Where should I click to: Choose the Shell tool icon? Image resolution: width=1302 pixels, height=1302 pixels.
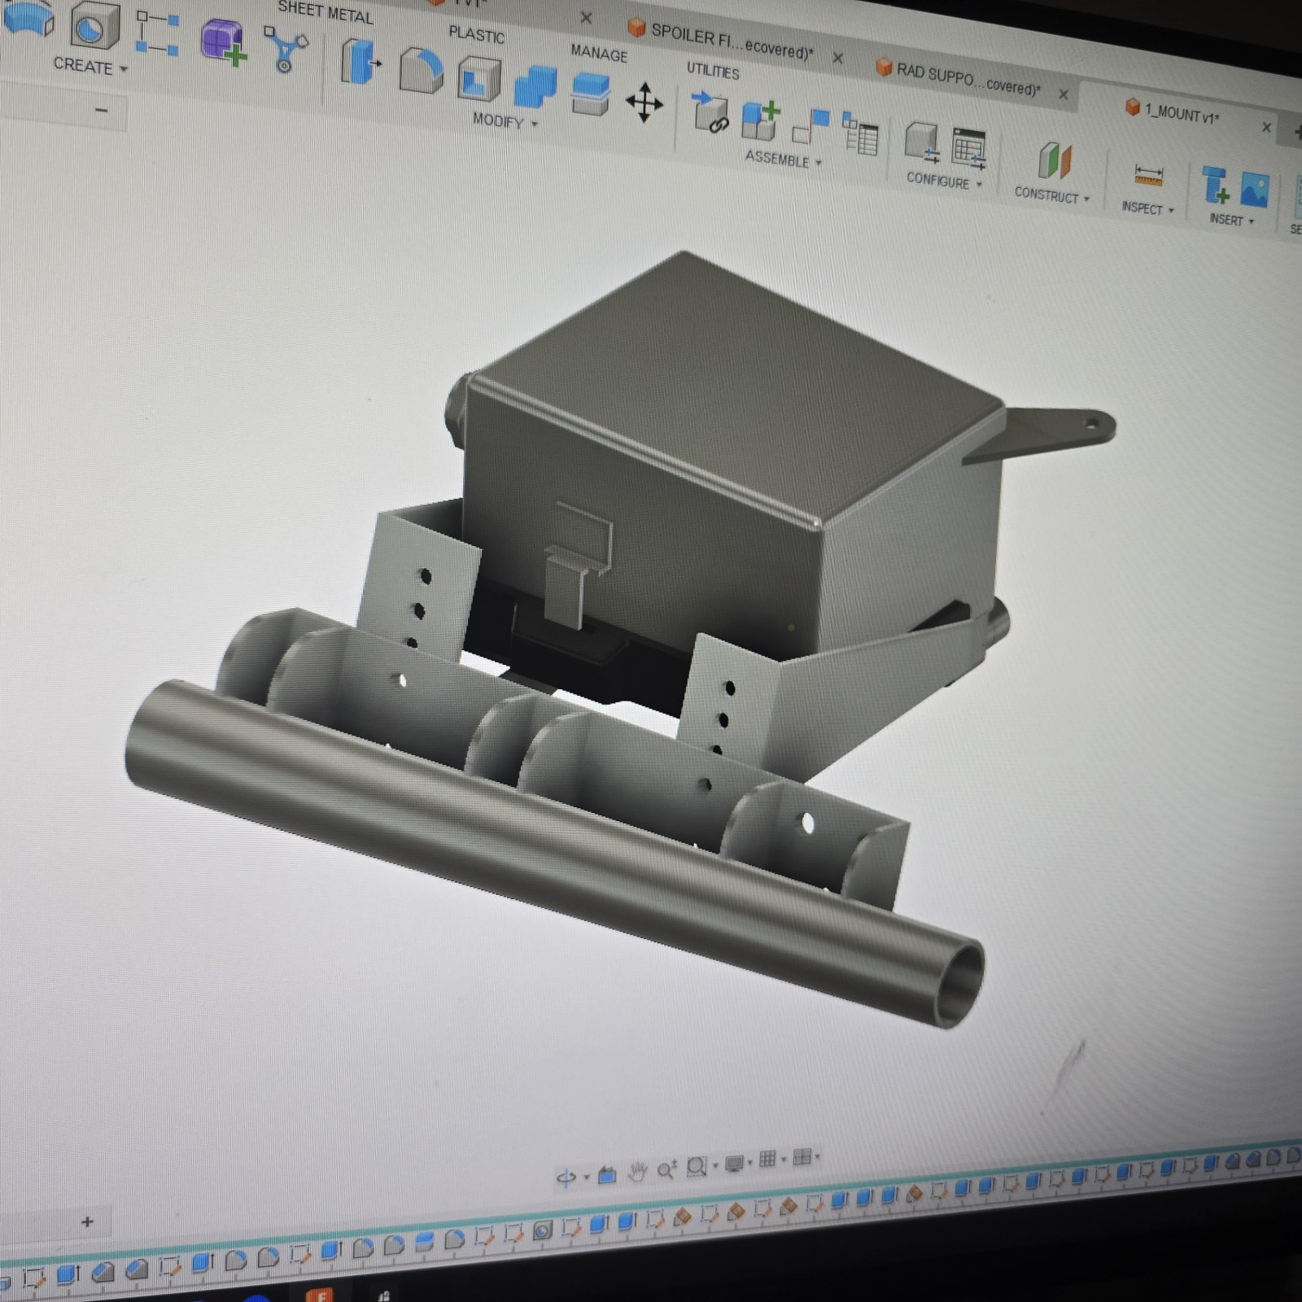[478, 79]
